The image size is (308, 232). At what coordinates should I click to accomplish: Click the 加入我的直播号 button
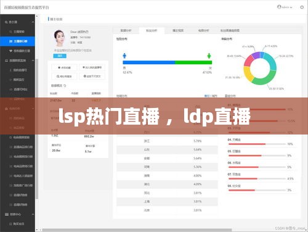92,67
